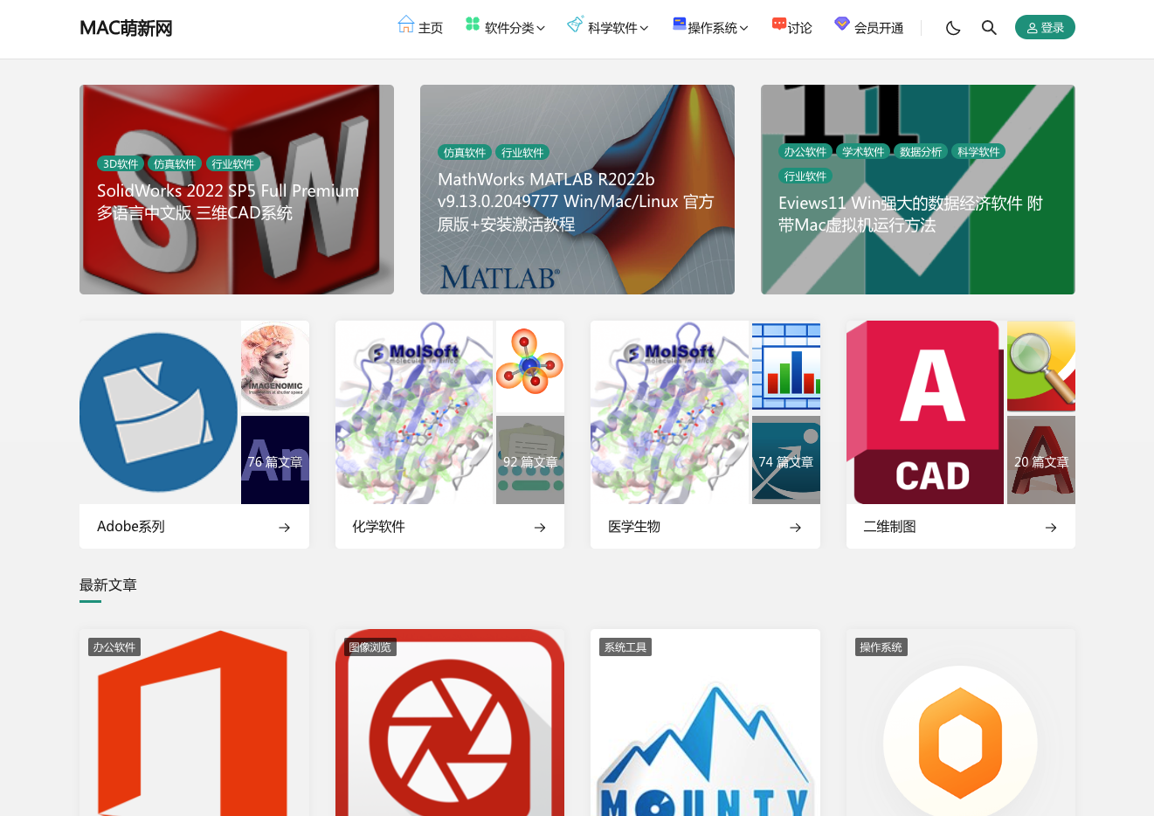Click the 最新文章 section tab
Viewport: 1154px width, 816px height.
click(x=108, y=585)
